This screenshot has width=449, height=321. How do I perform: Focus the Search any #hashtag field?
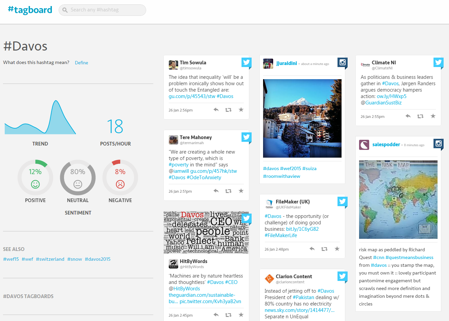point(102,10)
